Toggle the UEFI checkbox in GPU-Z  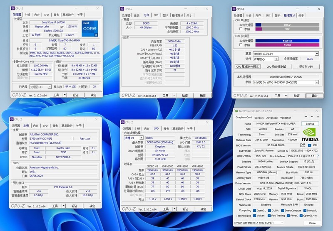click(309, 145)
